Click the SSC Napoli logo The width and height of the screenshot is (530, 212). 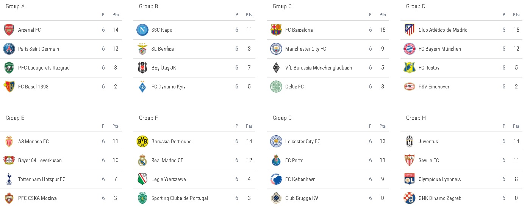click(x=142, y=30)
